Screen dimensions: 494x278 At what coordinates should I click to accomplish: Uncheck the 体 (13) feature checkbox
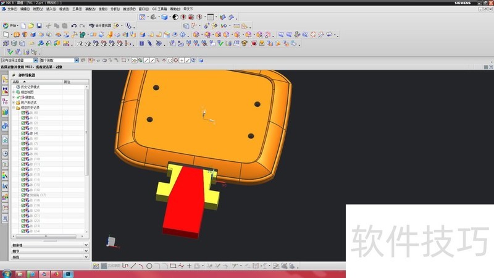coord(23,174)
